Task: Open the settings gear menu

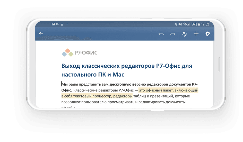Action: tap(208, 34)
